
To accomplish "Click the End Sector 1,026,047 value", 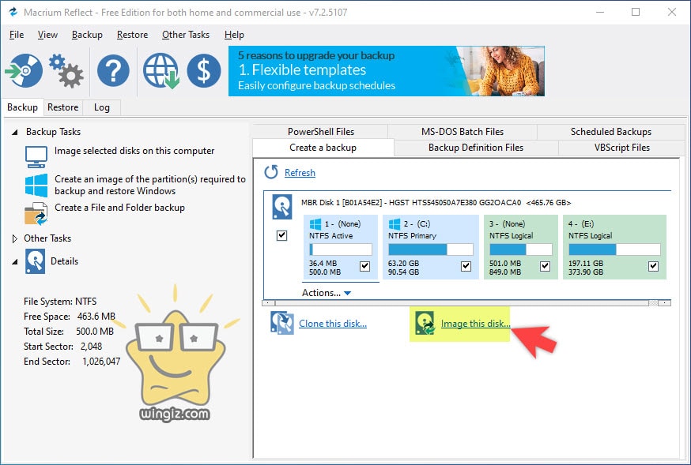I will [101, 362].
